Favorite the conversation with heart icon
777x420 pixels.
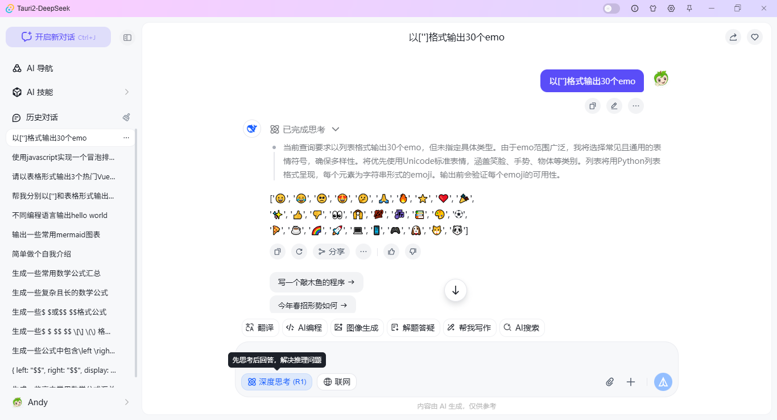pyautogui.click(x=755, y=37)
